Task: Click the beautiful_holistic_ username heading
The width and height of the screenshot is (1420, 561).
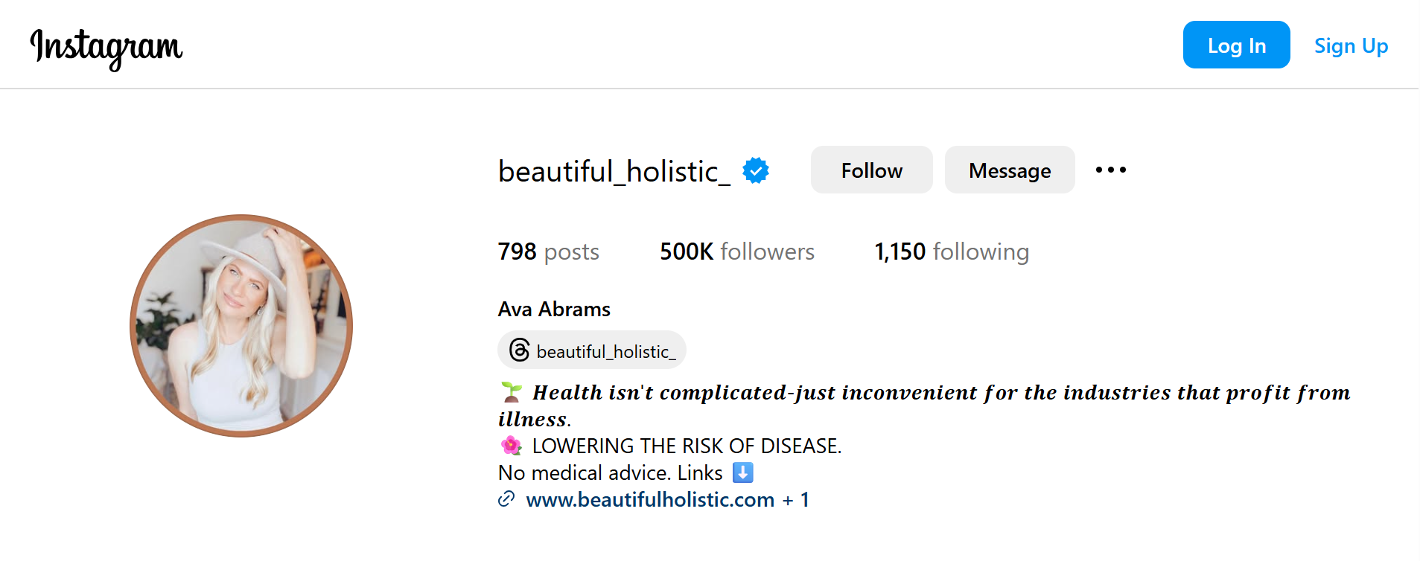Action: tap(614, 171)
